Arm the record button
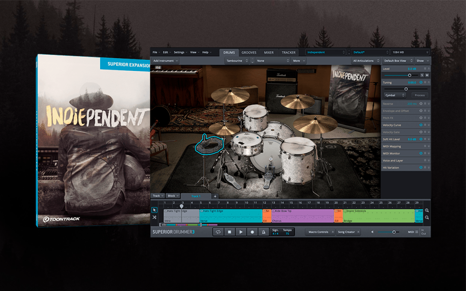The width and height of the screenshot is (466, 291). coord(252,232)
